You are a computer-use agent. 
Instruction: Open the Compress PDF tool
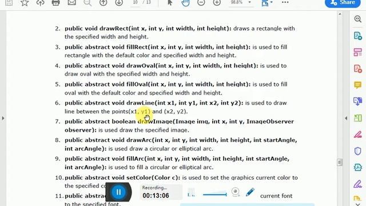357,168
